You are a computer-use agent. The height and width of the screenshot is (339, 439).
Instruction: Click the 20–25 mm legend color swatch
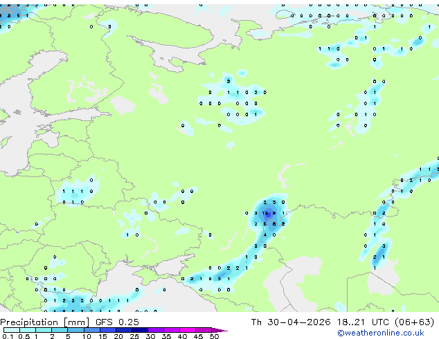click(x=124, y=330)
